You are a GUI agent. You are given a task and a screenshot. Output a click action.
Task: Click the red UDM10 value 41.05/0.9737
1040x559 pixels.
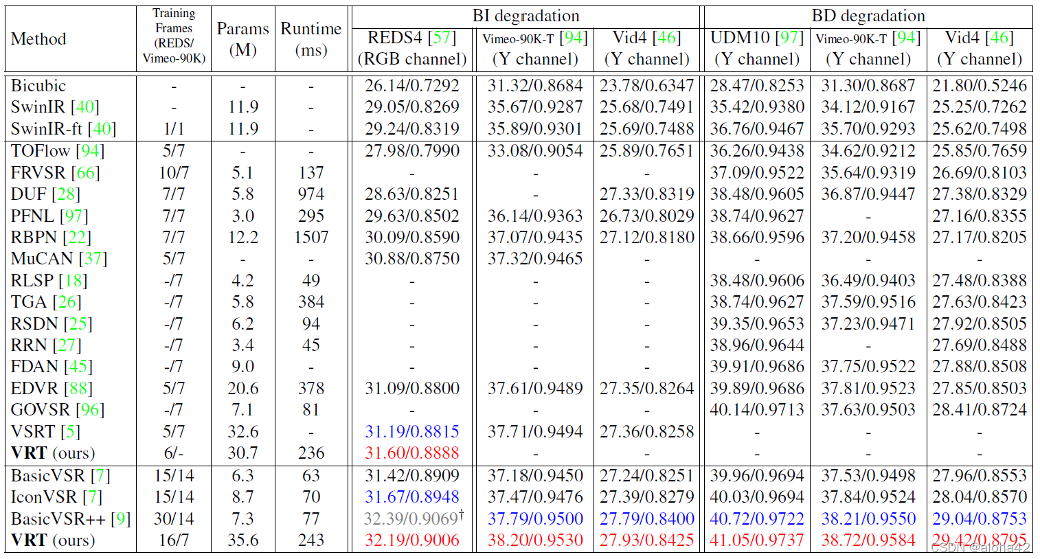(x=757, y=540)
